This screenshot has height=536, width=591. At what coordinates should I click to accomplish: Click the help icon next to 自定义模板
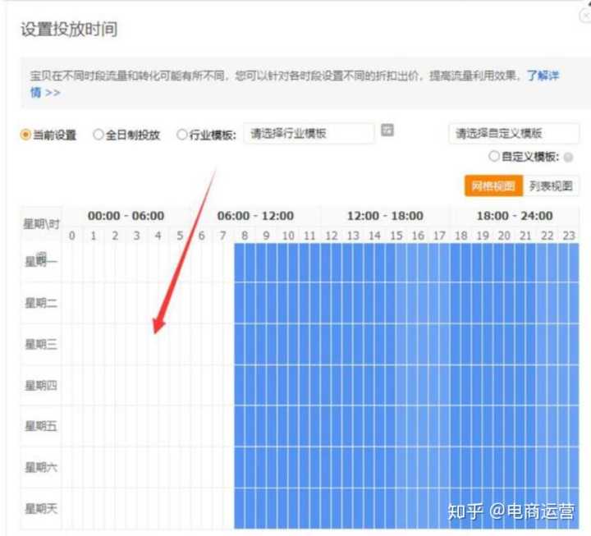[569, 157]
